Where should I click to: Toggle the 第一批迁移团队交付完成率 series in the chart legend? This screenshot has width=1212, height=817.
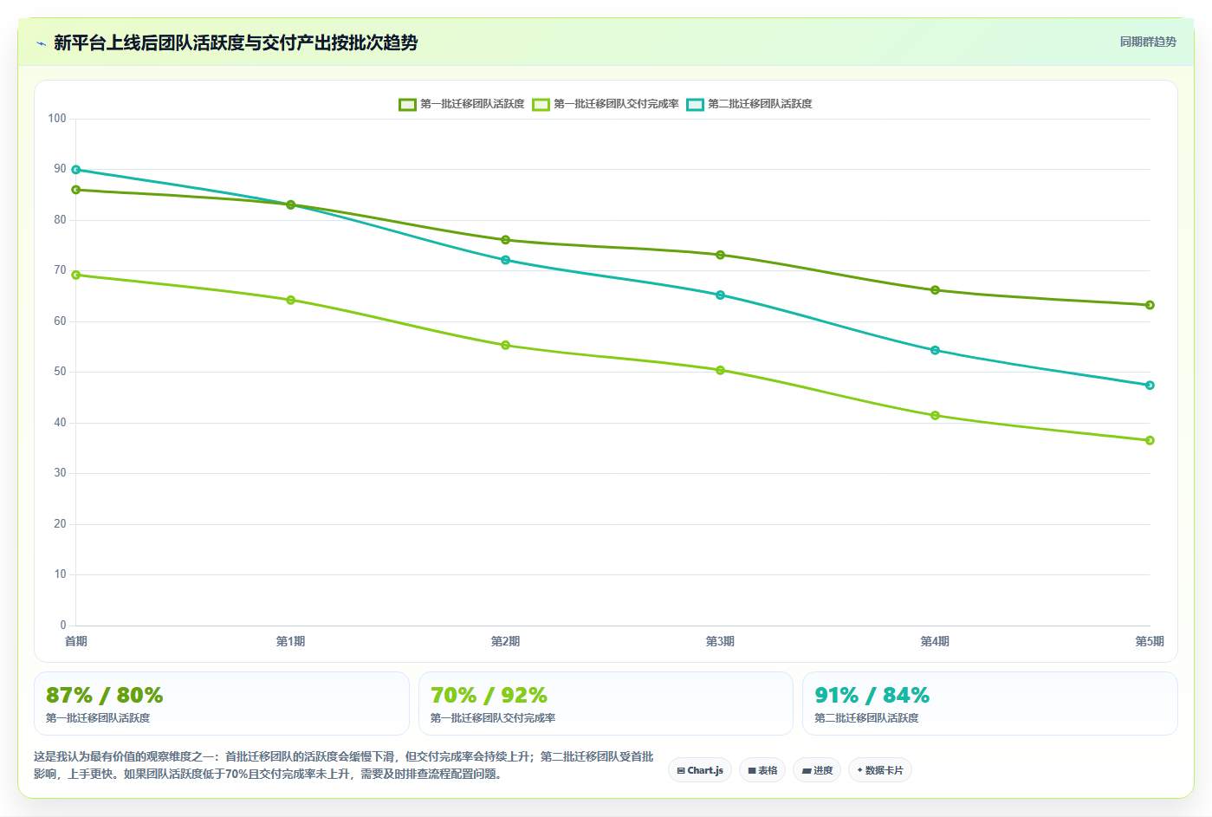606,104
